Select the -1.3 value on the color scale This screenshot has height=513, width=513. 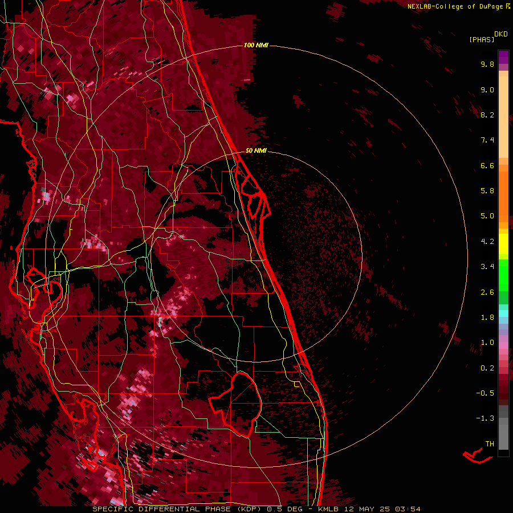(x=485, y=418)
